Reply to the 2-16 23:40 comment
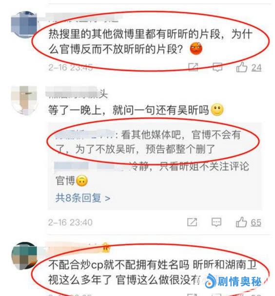The width and height of the screenshot is (275, 296). tap(216, 222)
